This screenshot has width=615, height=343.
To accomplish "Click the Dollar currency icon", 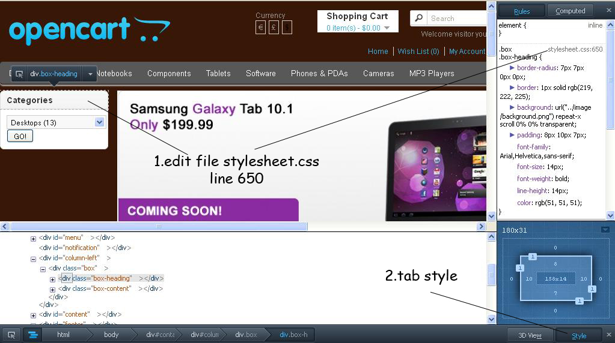I will pos(287,28).
